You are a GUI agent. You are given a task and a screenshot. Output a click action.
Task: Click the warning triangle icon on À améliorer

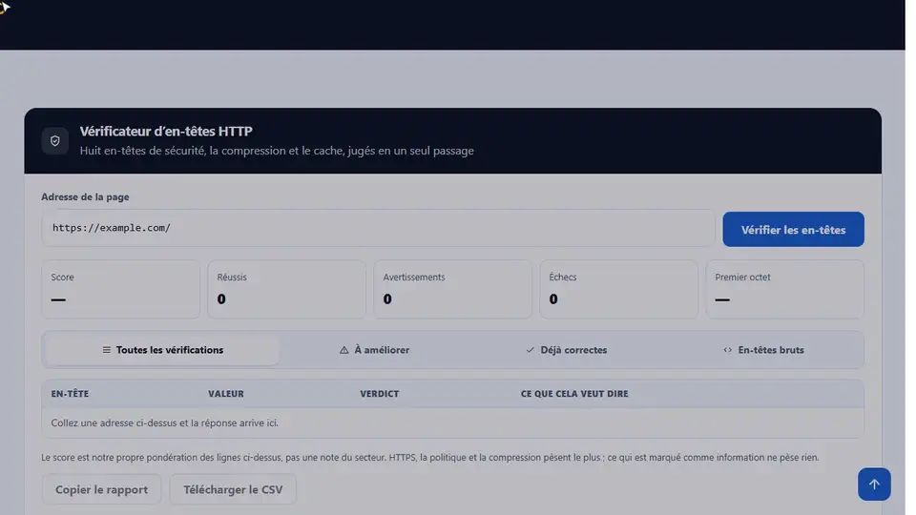(344, 350)
